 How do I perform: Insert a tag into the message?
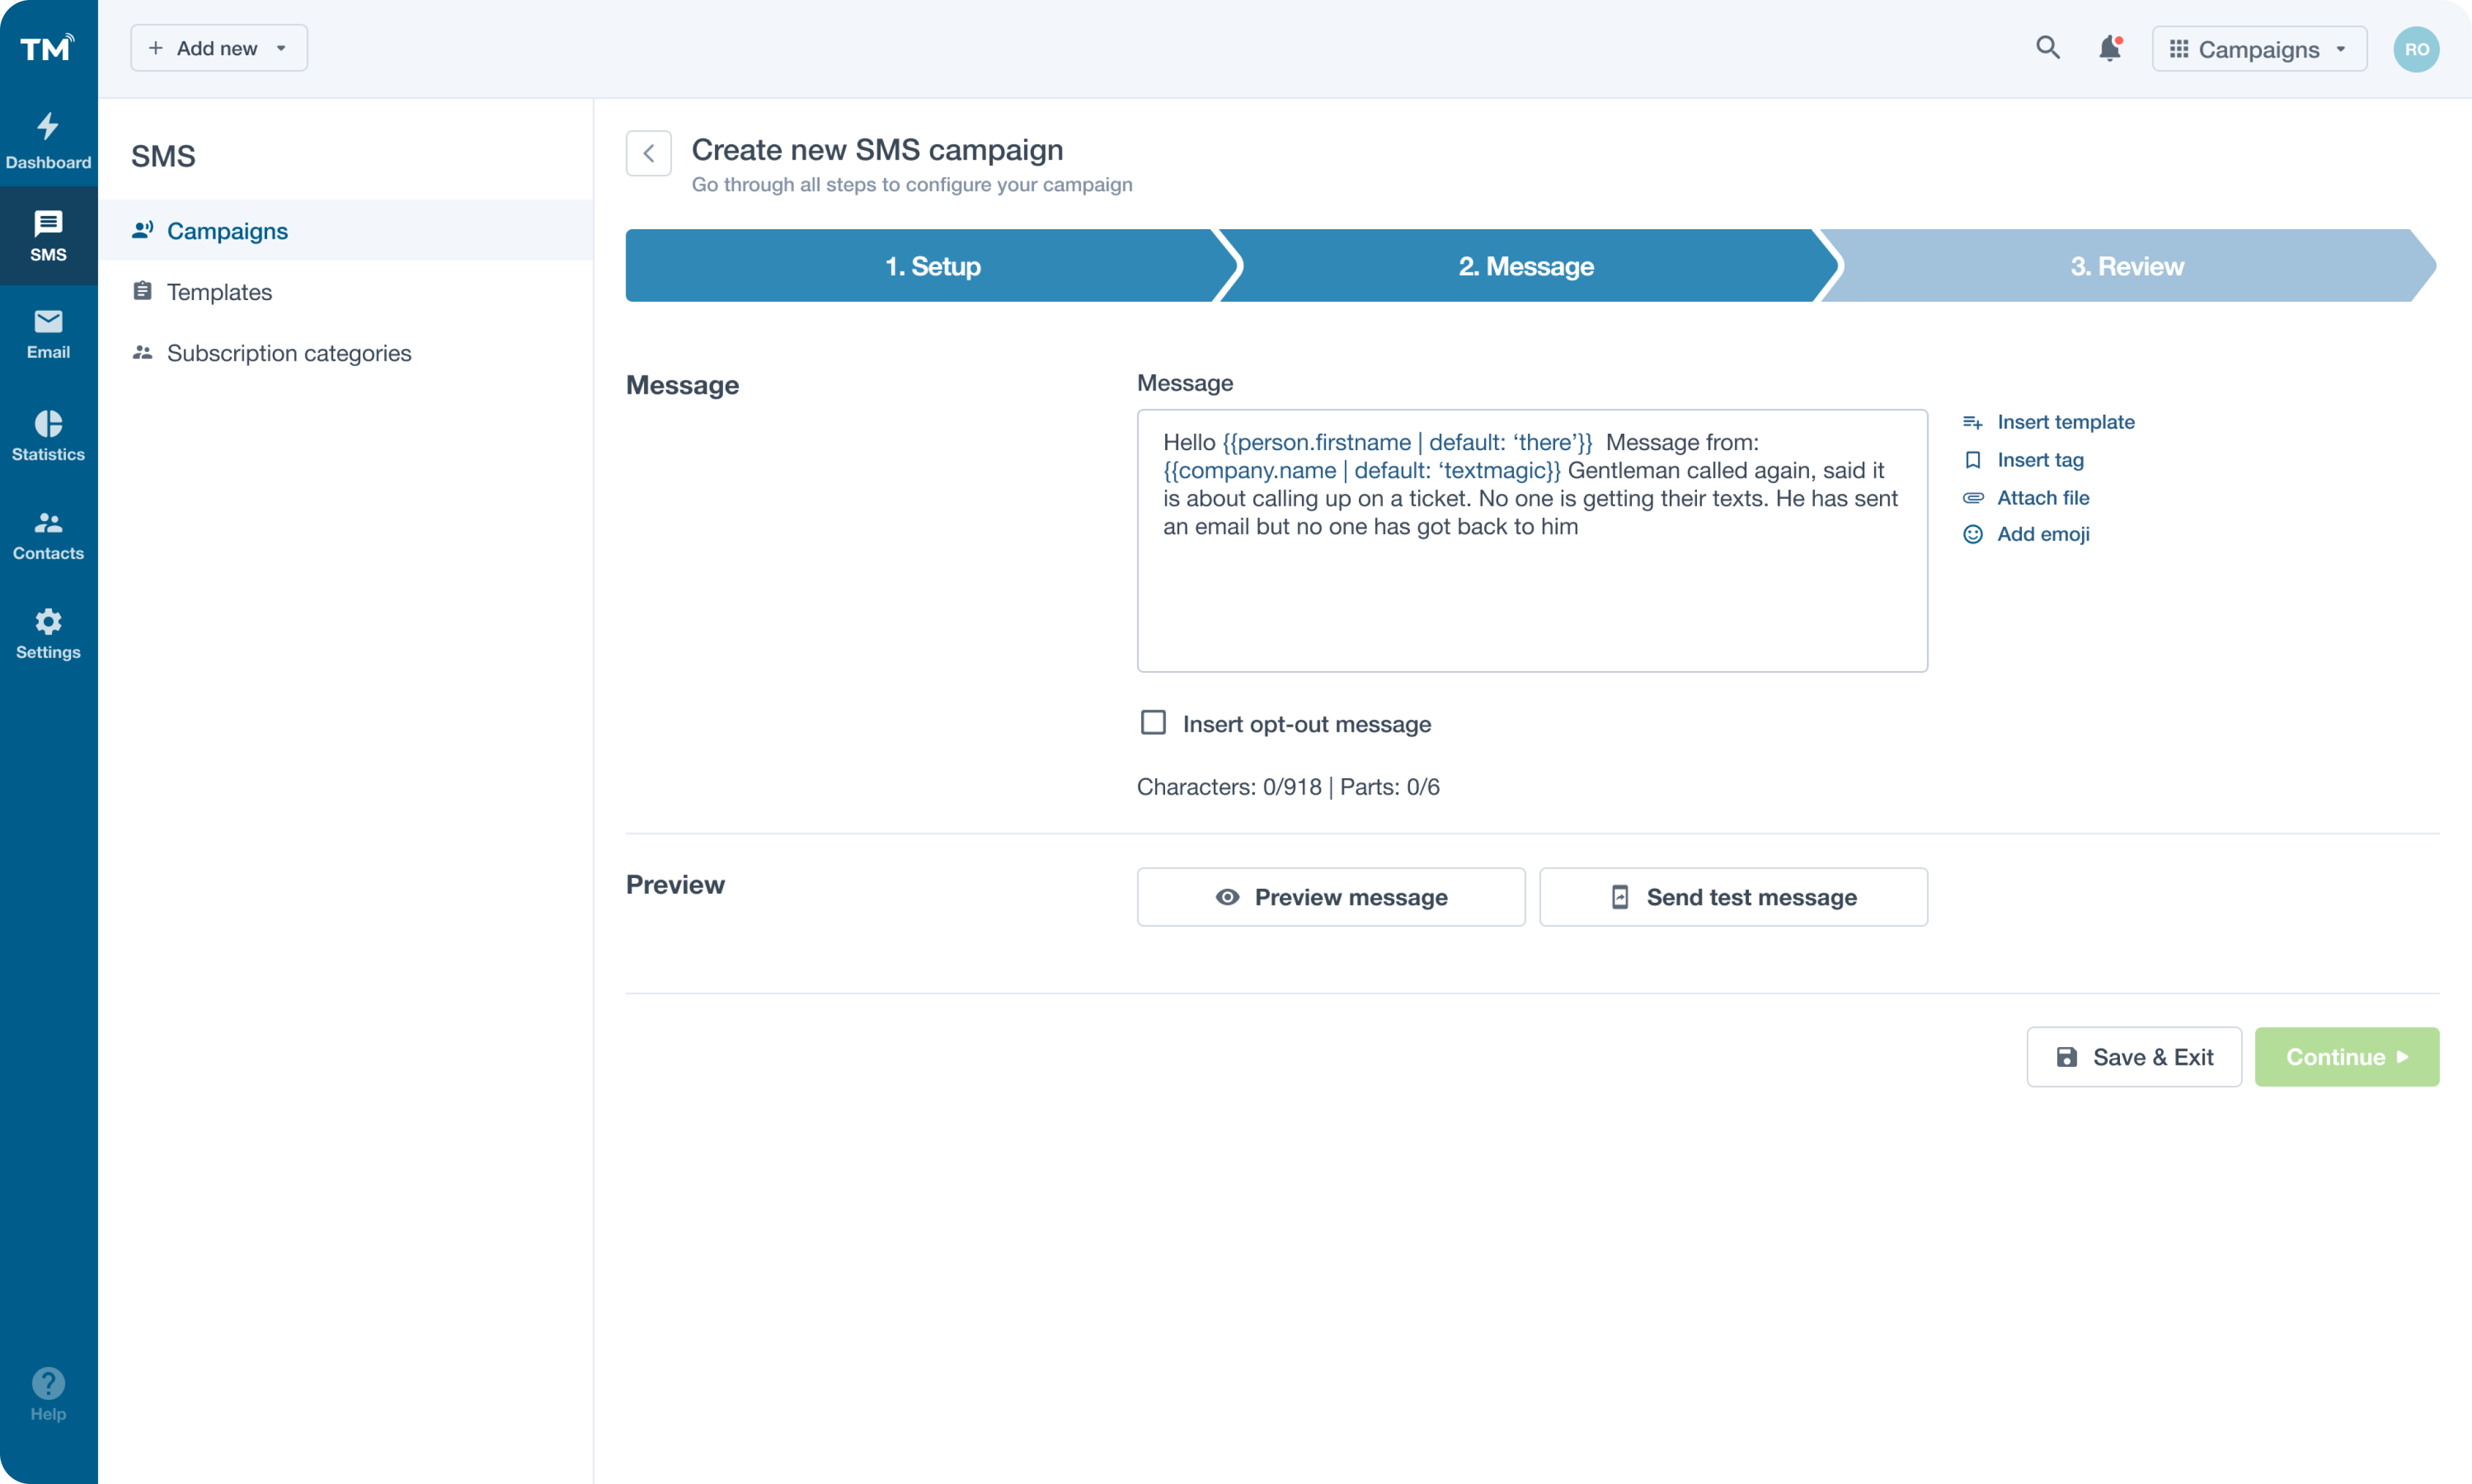click(x=2040, y=459)
